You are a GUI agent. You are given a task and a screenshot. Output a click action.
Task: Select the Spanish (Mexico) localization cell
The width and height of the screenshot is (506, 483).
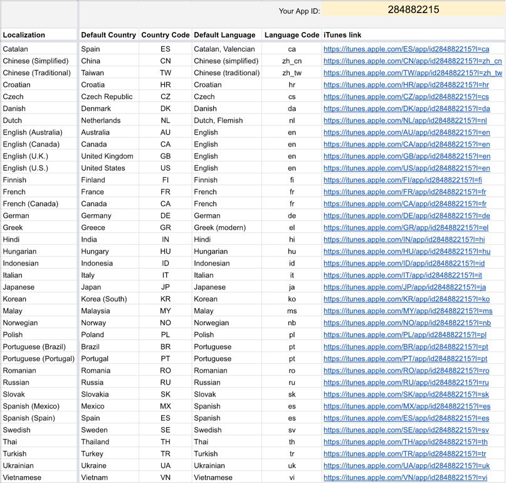pyautogui.click(x=39, y=407)
